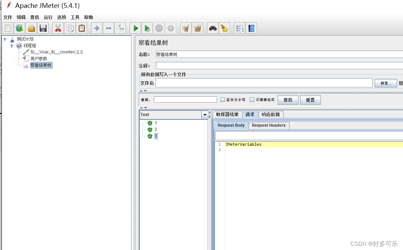The height and width of the screenshot is (250, 403).
Task: Select sample result number 1
Action: (156, 123)
